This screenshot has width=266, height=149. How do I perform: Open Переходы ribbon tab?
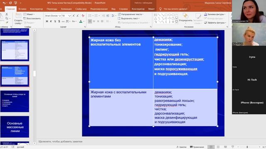click(x=52, y=9)
